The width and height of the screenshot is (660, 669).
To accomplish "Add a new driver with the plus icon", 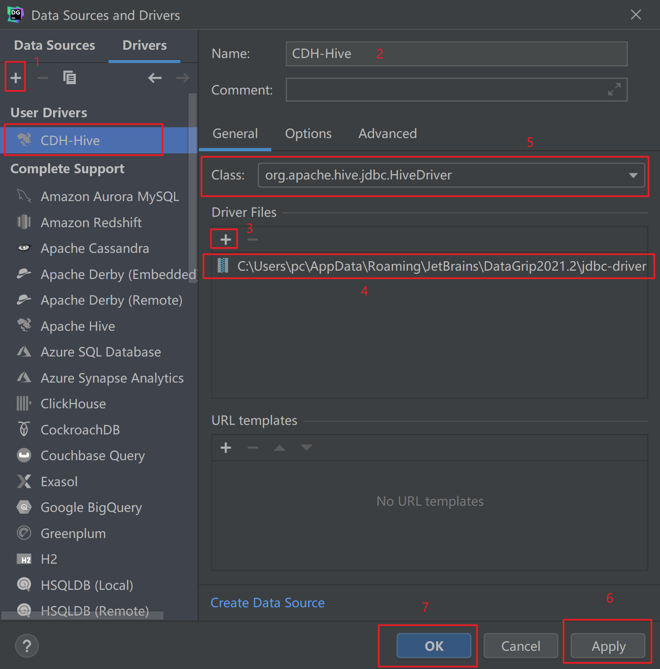I will coord(16,78).
